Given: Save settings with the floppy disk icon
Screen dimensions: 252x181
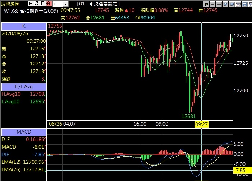Looking at the screenshot, I should click(244, 4).
